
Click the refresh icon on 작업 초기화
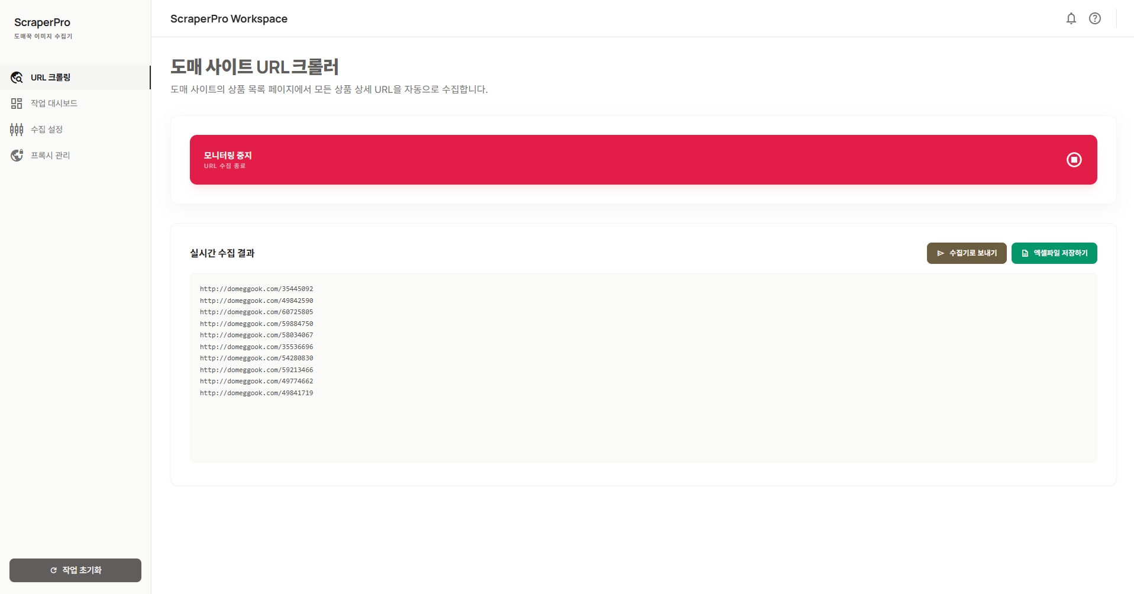pos(53,570)
